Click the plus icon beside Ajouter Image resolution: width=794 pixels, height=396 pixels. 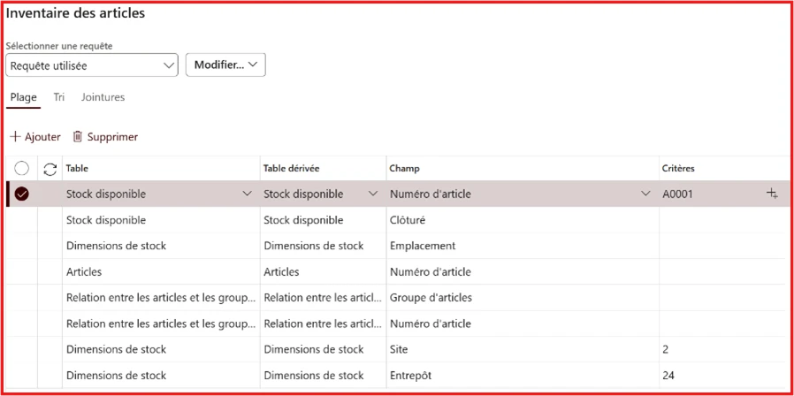coord(15,137)
